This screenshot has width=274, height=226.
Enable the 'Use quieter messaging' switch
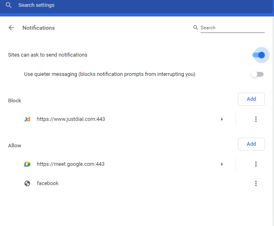point(257,74)
